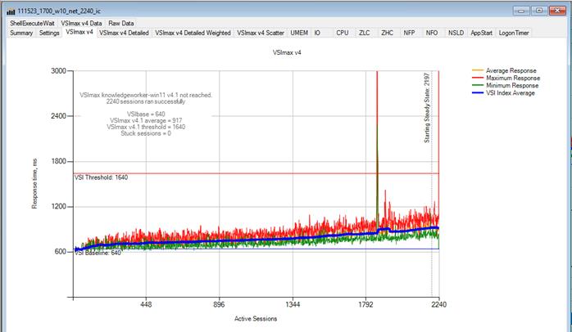Click the chart icon in title bar
Screen dimensions: 572x332
[11, 11]
